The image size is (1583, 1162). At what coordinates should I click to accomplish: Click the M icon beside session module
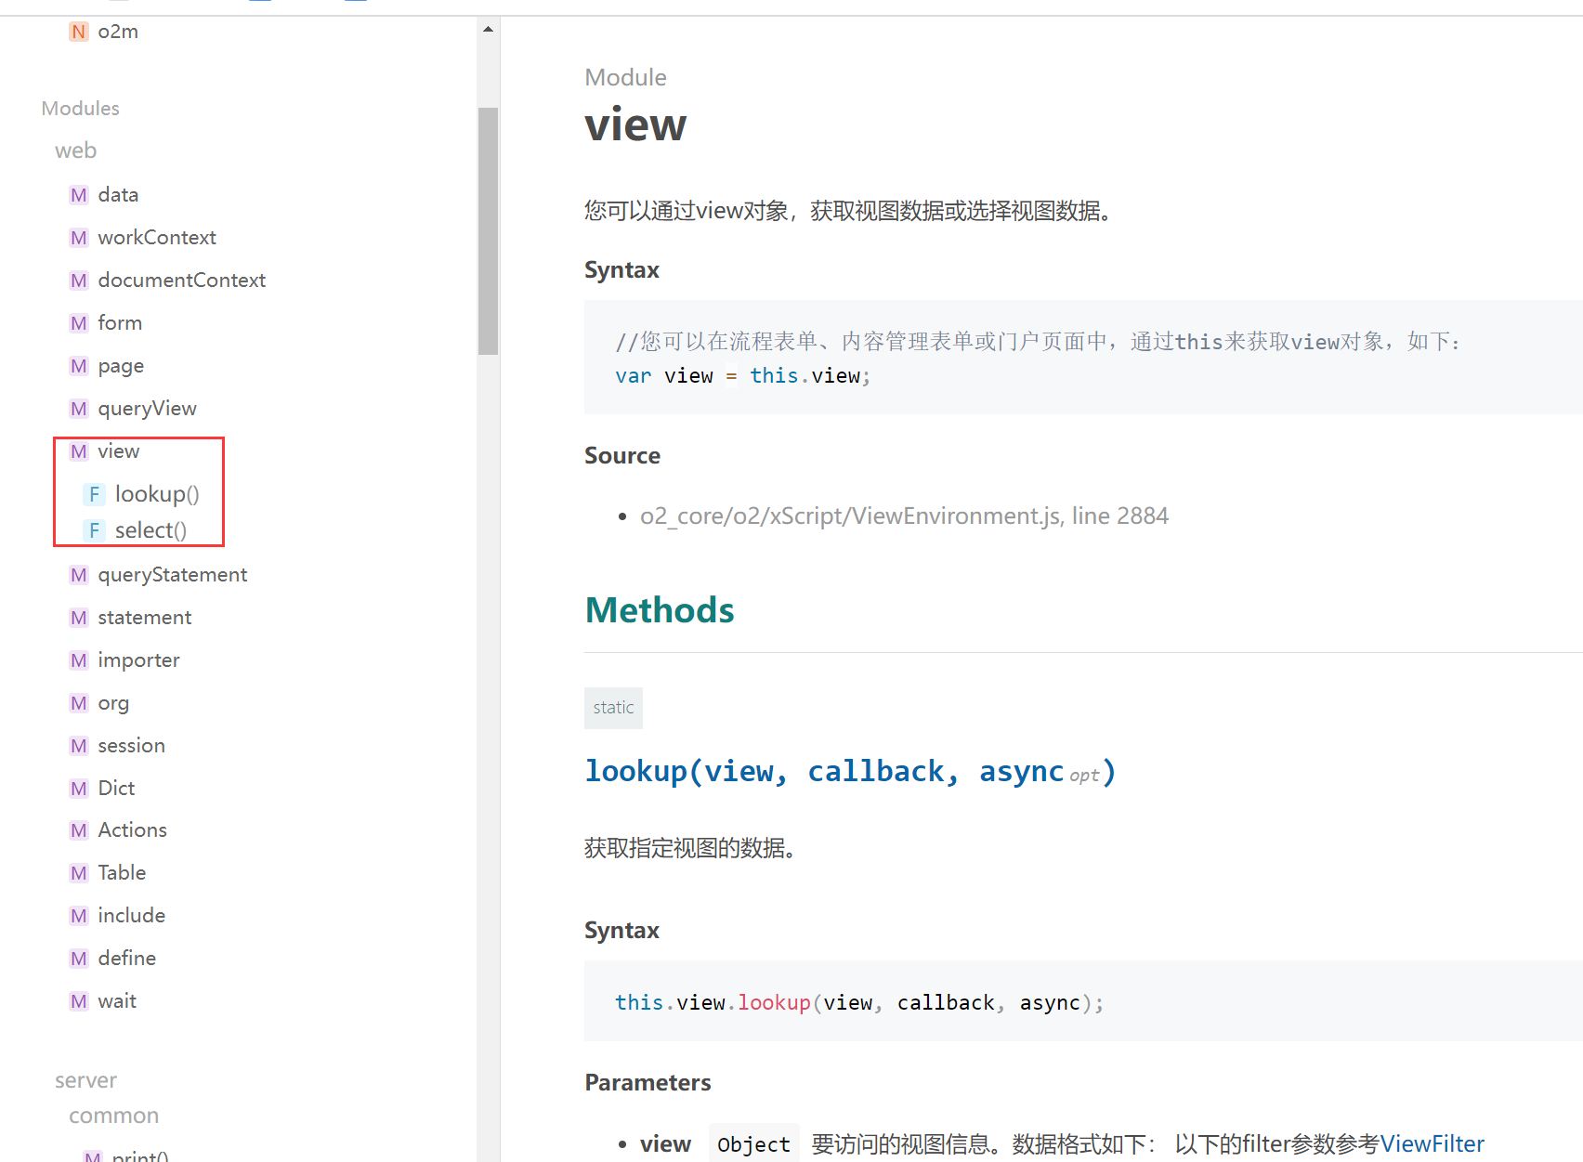click(x=78, y=745)
